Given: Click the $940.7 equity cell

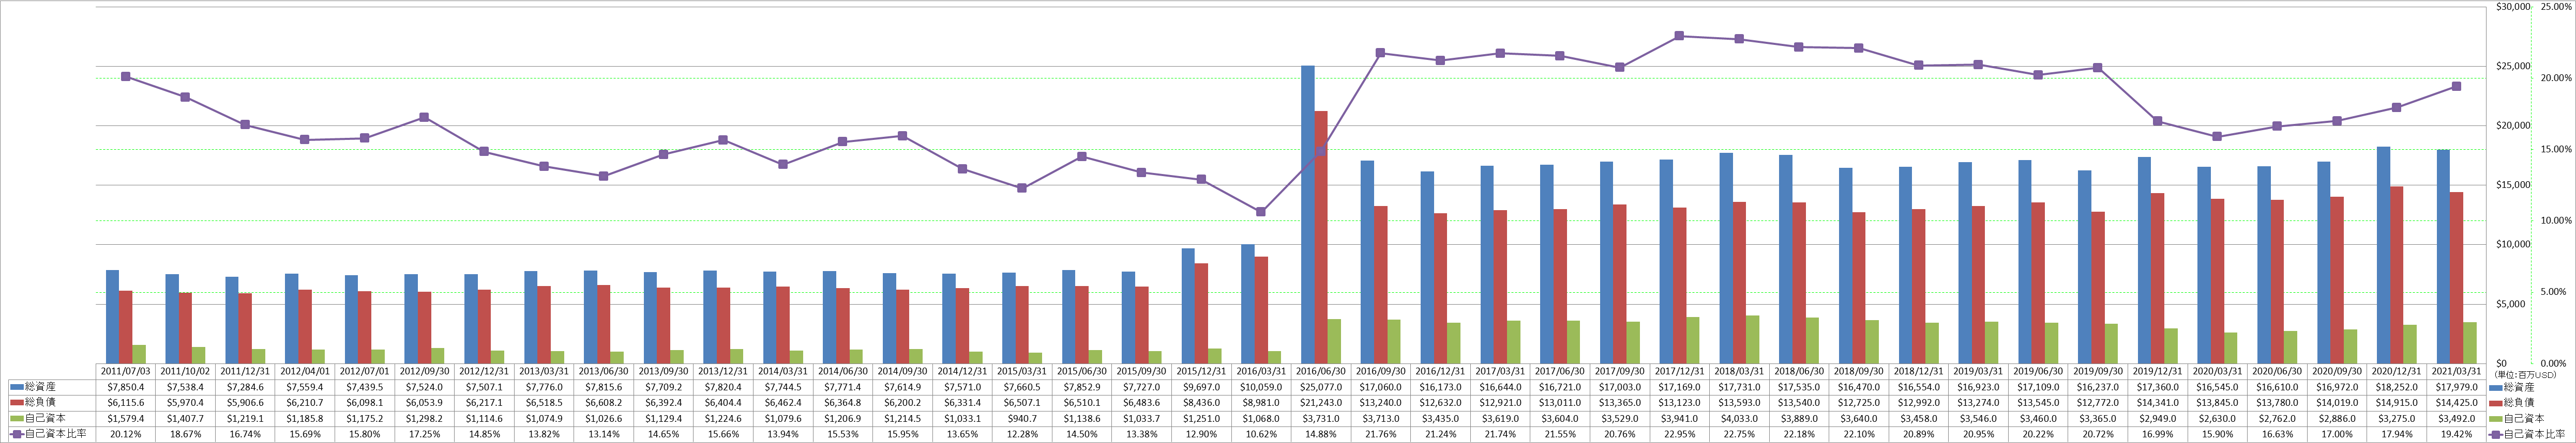Looking at the screenshot, I should point(1023,418).
